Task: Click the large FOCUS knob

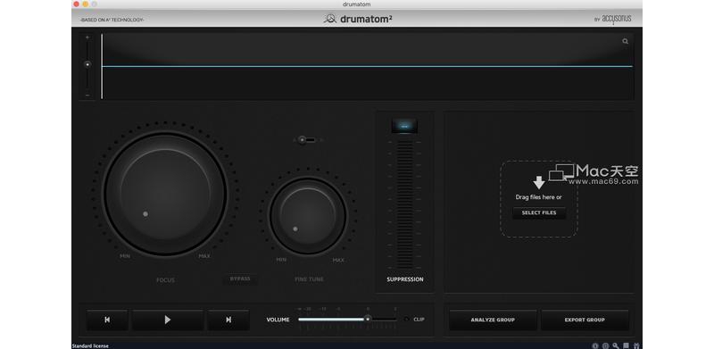Action: tap(165, 193)
